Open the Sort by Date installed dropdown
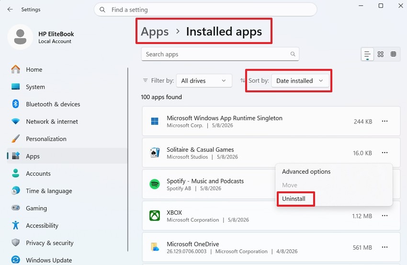This screenshot has height=265, width=407. tap(300, 81)
